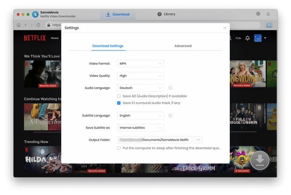The height and width of the screenshot is (195, 291).
Task: Close the Settings dialog
Action: click(225, 28)
